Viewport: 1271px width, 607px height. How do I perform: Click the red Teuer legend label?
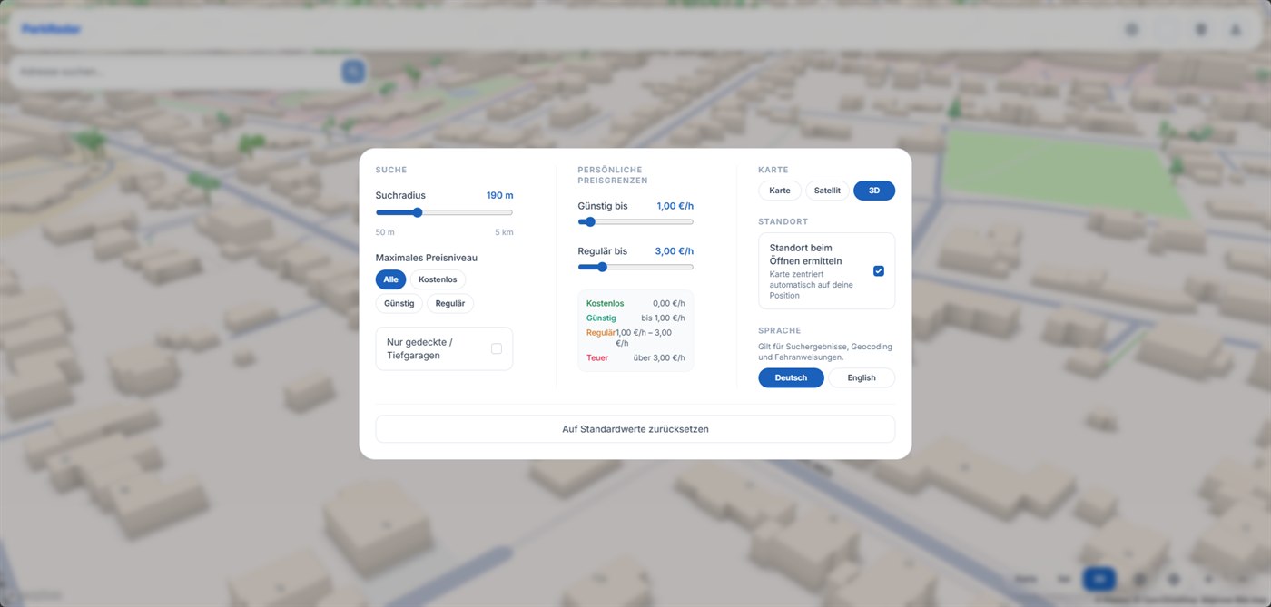coord(597,357)
